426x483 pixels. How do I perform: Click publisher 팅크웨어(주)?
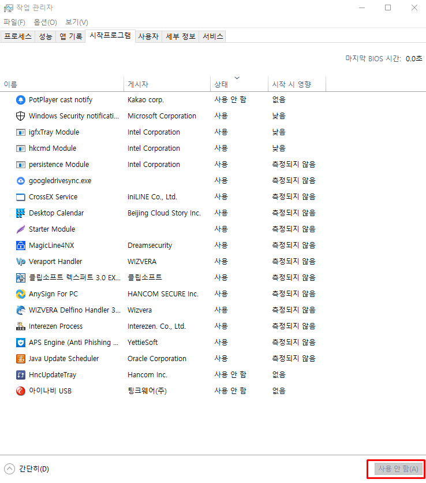tap(147, 391)
